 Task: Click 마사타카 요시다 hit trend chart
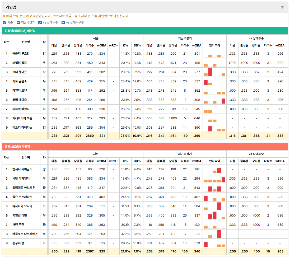(x=214, y=206)
